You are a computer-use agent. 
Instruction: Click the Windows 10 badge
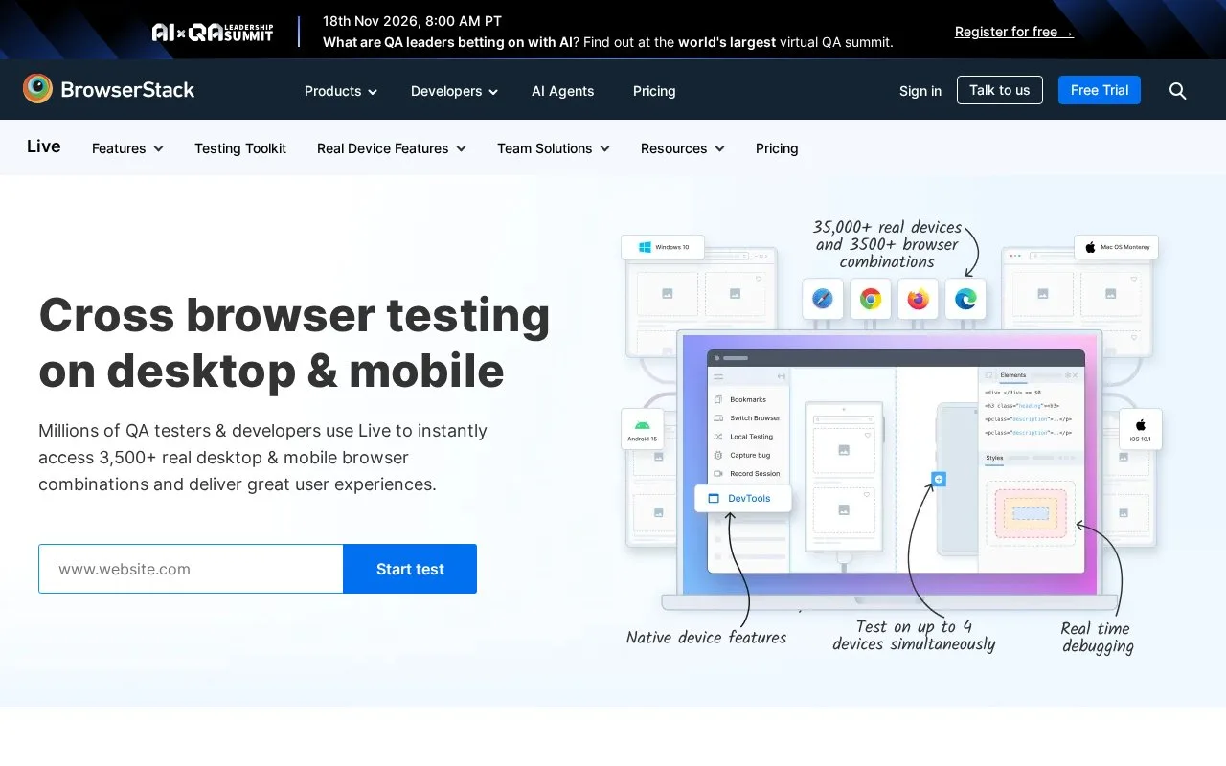point(663,247)
